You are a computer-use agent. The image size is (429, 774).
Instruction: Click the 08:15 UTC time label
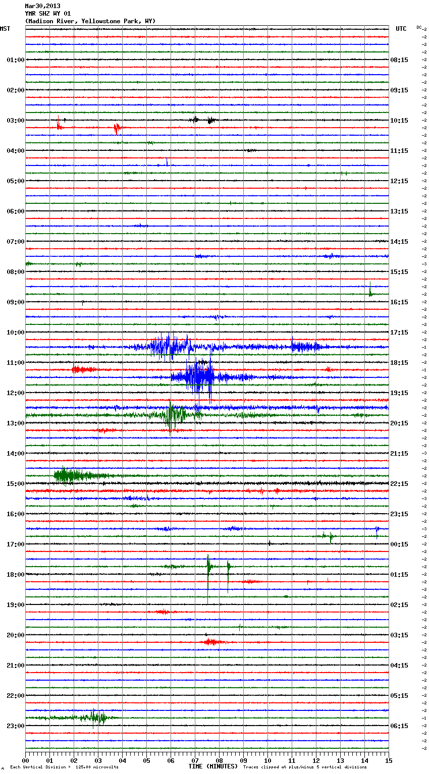399,60
